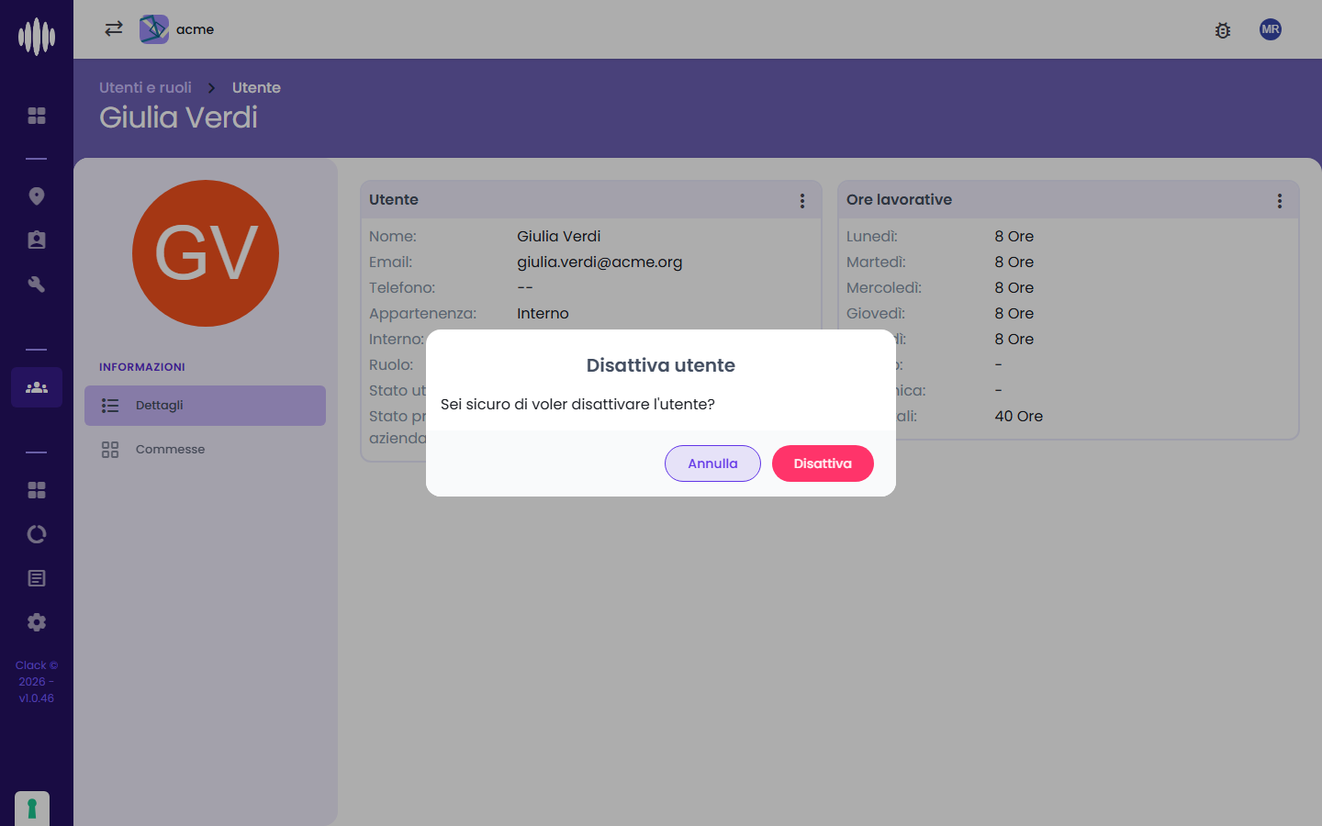Image resolution: width=1322 pixels, height=826 pixels.
Task: Confirm with the Disattiva button
Action: coord(823,463)
